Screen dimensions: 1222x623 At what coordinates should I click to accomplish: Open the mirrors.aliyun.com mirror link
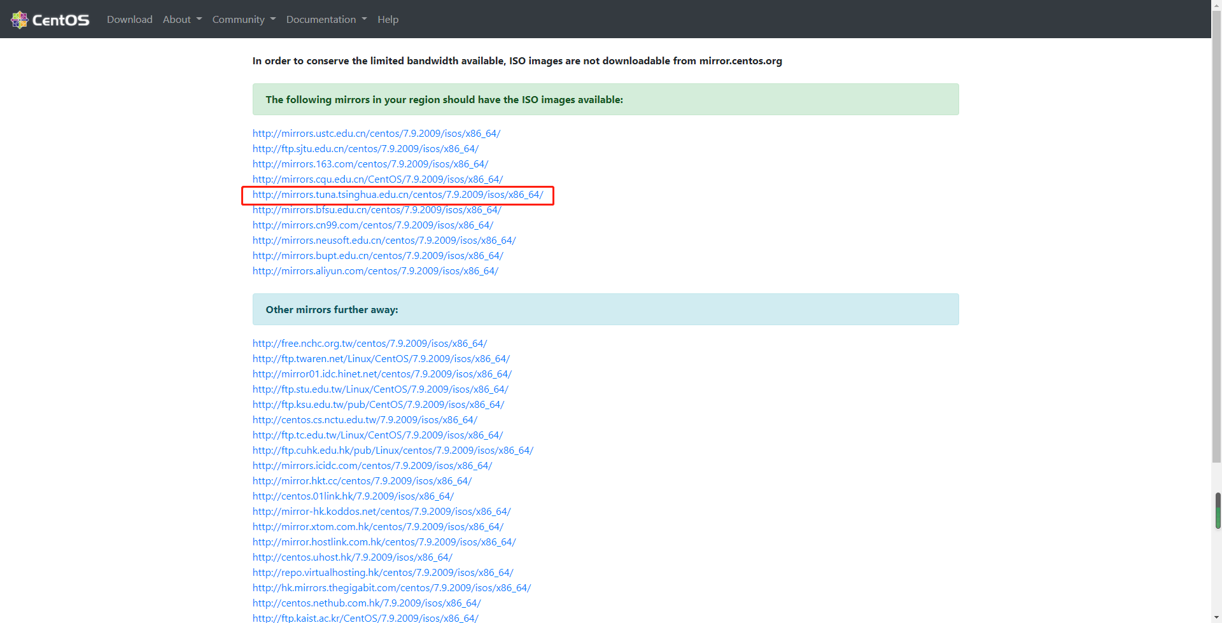(375, 271)
